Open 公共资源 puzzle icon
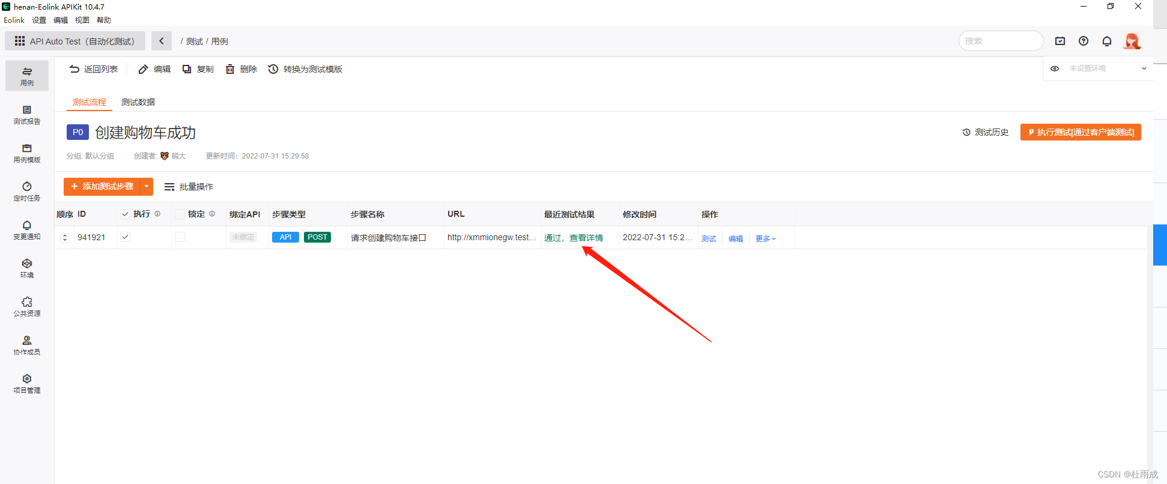 (x=27, y=307)
